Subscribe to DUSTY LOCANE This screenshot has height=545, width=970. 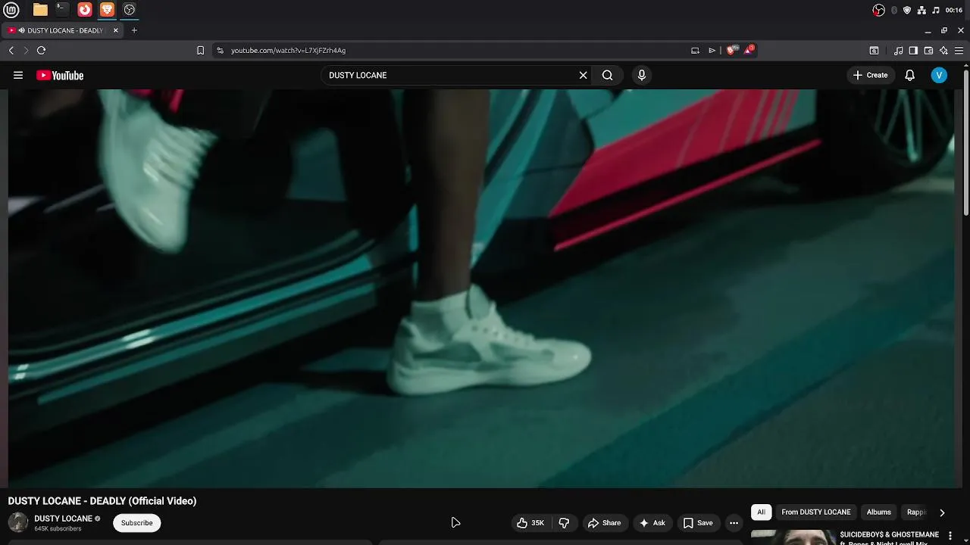(x=136, y=523)
